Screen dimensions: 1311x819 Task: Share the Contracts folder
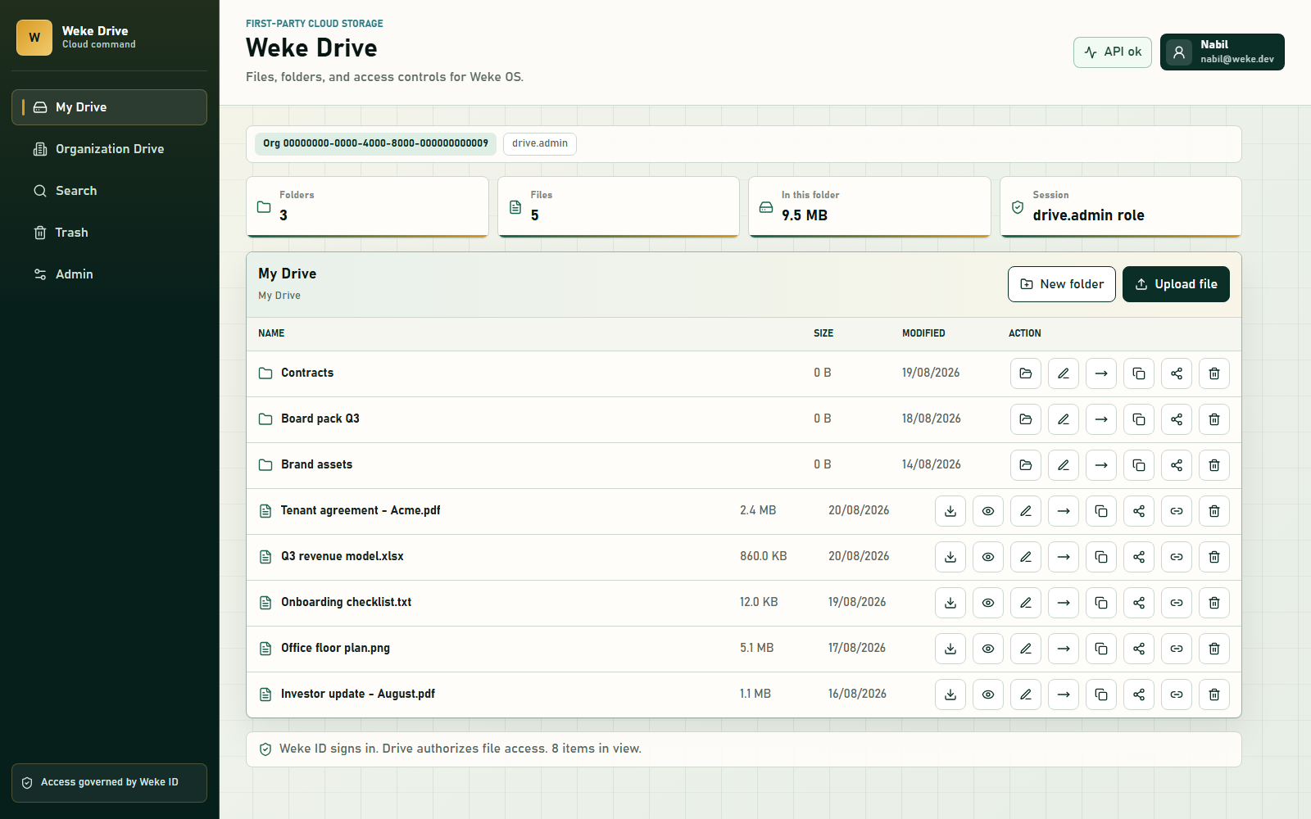(x=1177, y=373)
